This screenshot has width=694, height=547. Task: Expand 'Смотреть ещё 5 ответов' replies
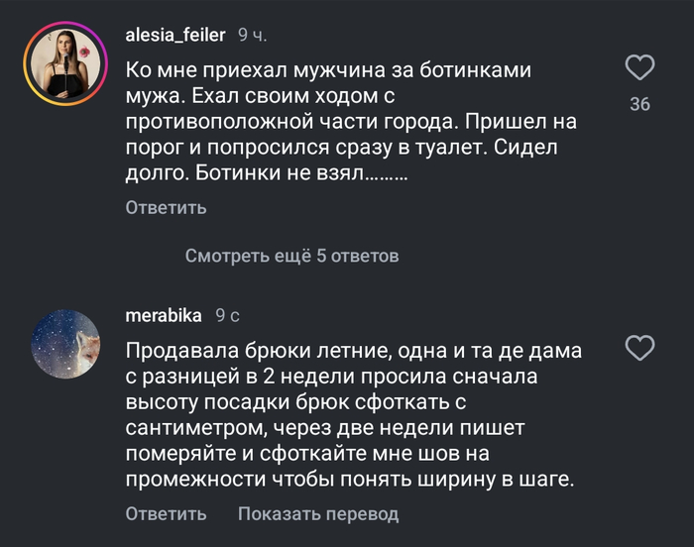coord(291,257)
